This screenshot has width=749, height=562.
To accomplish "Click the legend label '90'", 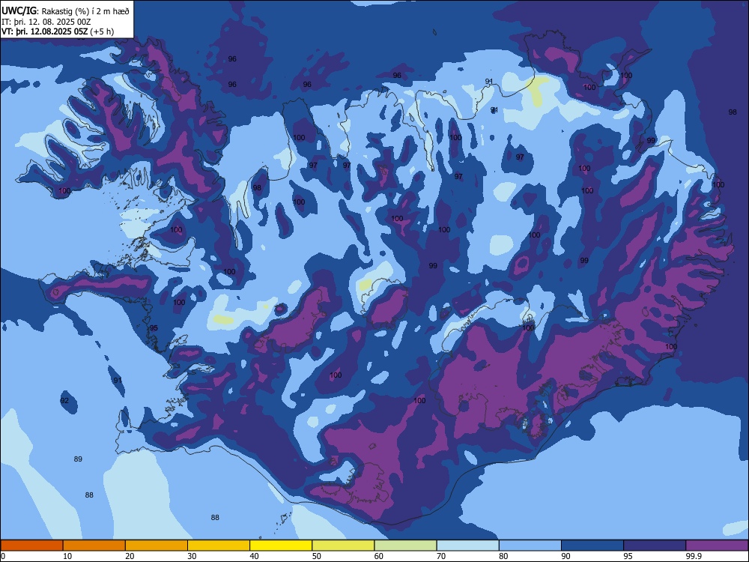I will [565, 556].
